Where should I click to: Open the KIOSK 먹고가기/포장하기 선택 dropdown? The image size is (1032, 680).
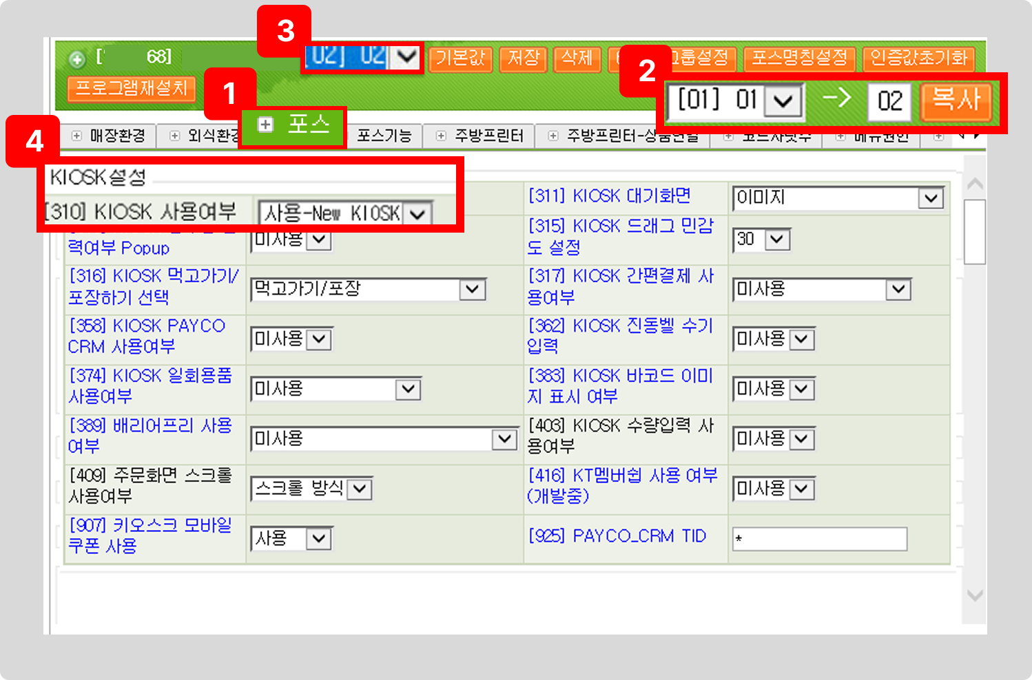[473, 289]
